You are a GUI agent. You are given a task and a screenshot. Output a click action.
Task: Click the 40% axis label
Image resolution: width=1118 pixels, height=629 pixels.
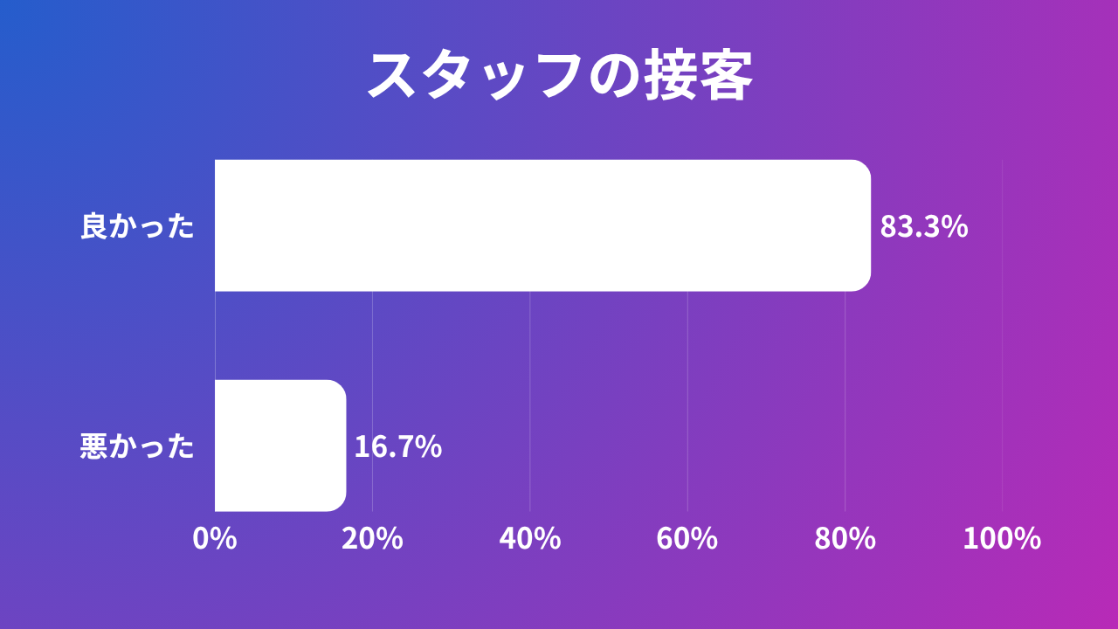point(530,538)
